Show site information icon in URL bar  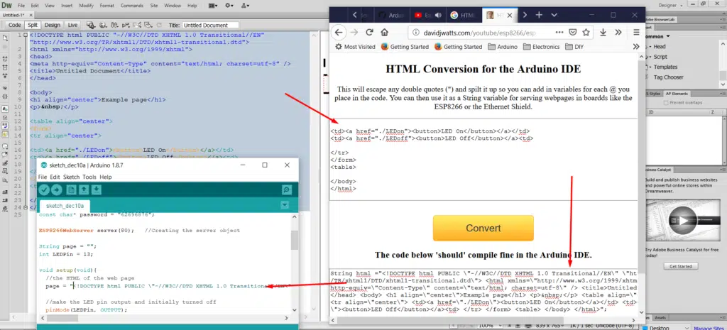415,33
